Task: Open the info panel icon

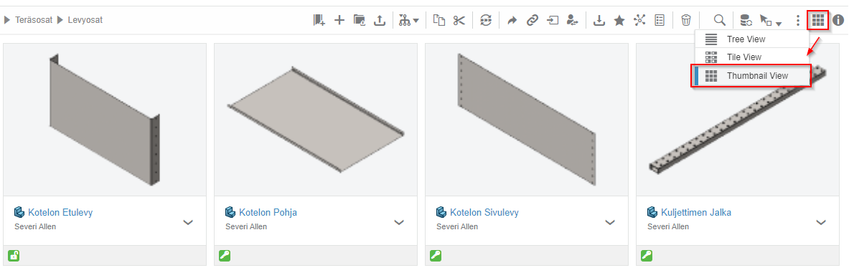Action: 838,21
